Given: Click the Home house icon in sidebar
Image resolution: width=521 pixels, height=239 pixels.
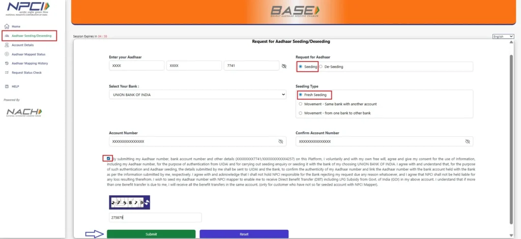Looking at the screenshot, I should (7, 26).
